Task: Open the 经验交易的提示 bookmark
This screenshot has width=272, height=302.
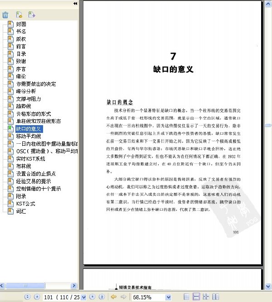Action: tap(34, 181)
